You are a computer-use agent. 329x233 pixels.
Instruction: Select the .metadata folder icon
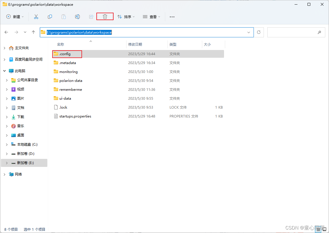point(56,63)
